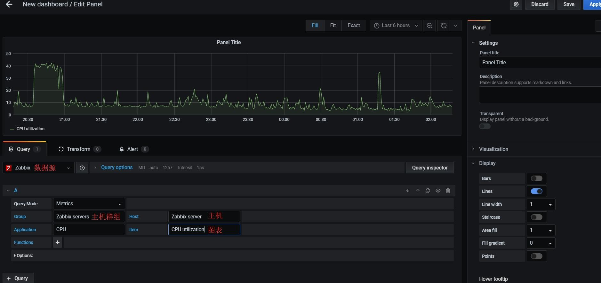Refresh dashboard with the circular arrows icon

pyautogui.click(x=444, y=26)
